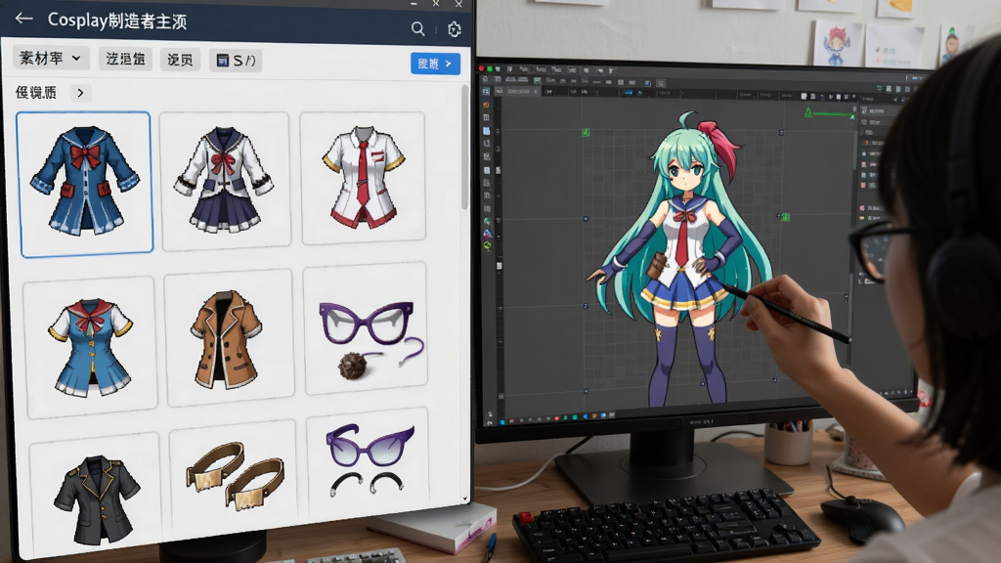This screenshot has height=563, width=1001.
Task: Click the white page icon right of the editor's options bar
Action: point(804,97)
